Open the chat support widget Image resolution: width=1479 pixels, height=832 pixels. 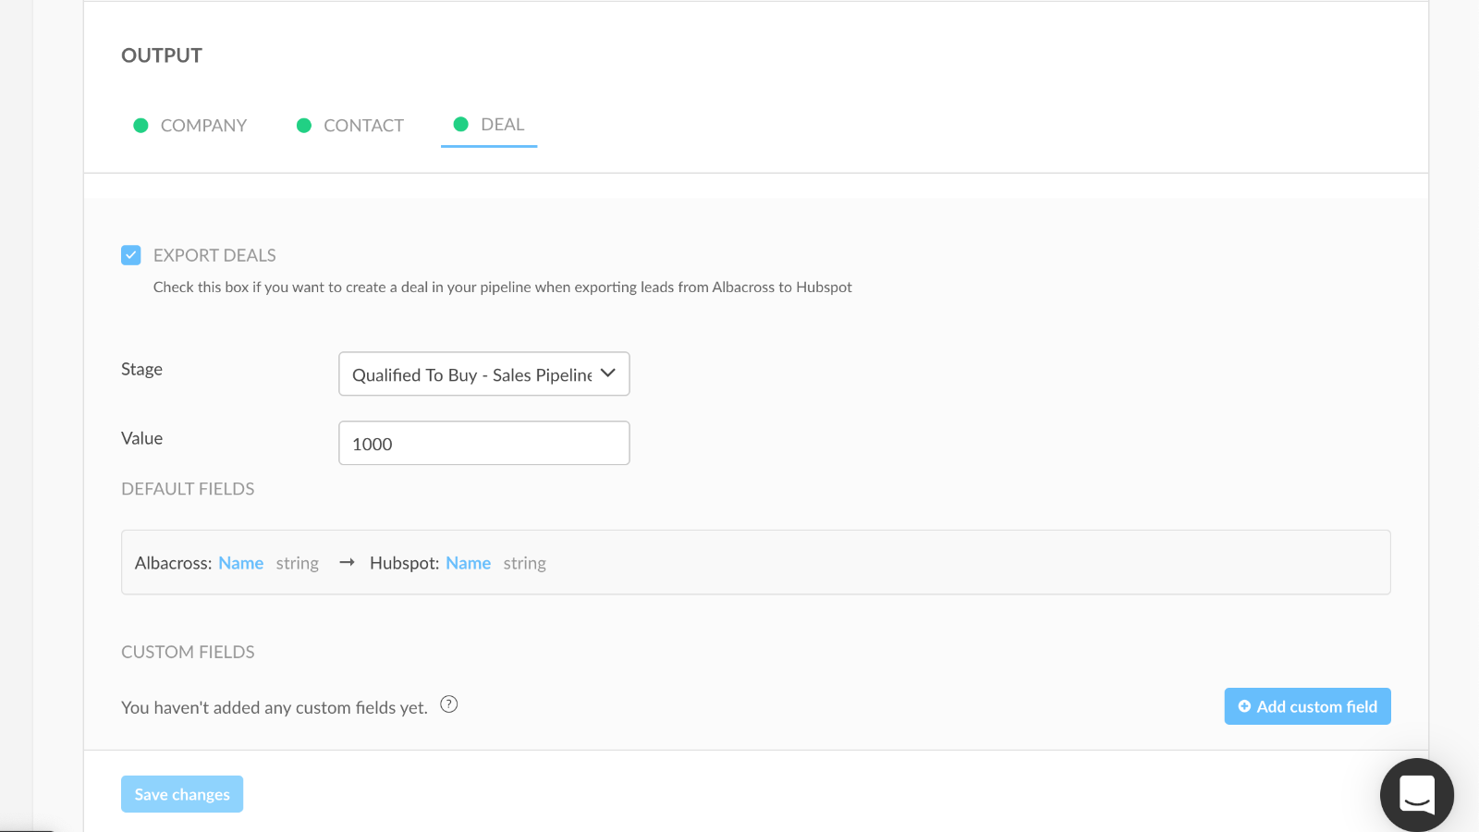pyautogui.click(x=1416, y=794)
